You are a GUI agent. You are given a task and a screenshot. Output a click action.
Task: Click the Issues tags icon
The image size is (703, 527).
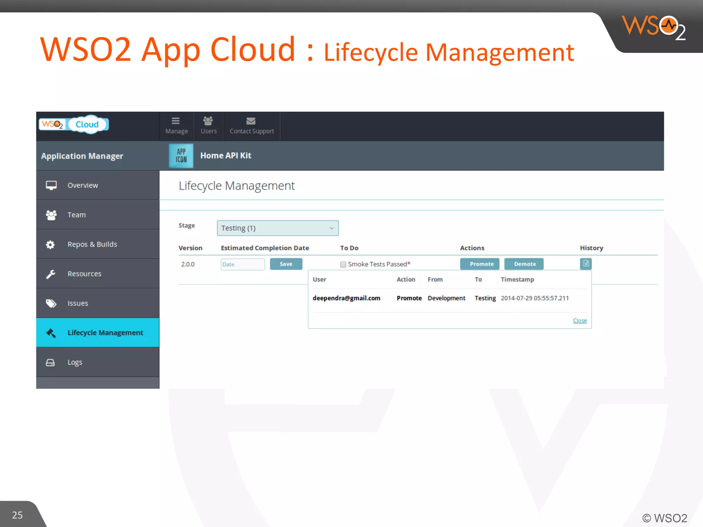point(51,303)
